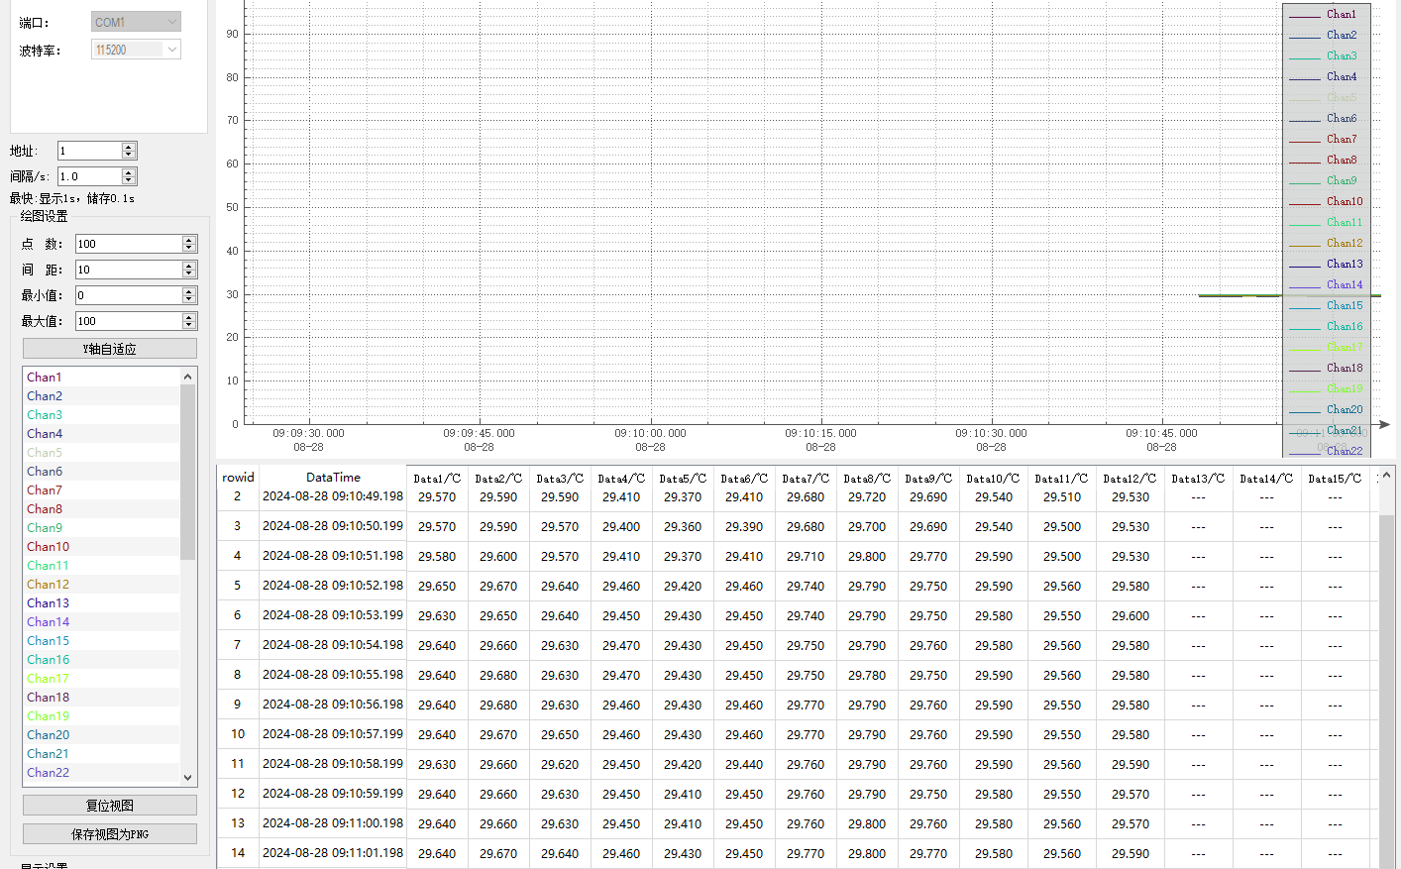Click the Y轴自适应 button
Screen dimensions: 1401x869
109,349
